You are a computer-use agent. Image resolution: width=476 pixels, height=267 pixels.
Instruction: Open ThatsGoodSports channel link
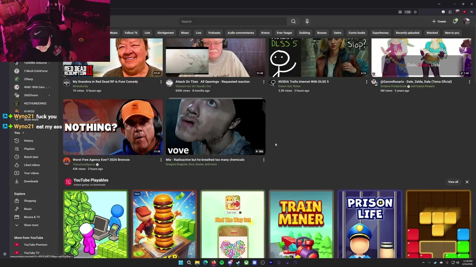point(84,164)
